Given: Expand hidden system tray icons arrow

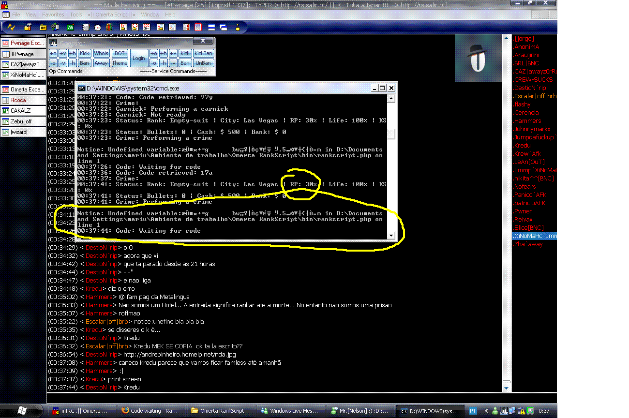Looking at the screenshot, I should (487, 411).
